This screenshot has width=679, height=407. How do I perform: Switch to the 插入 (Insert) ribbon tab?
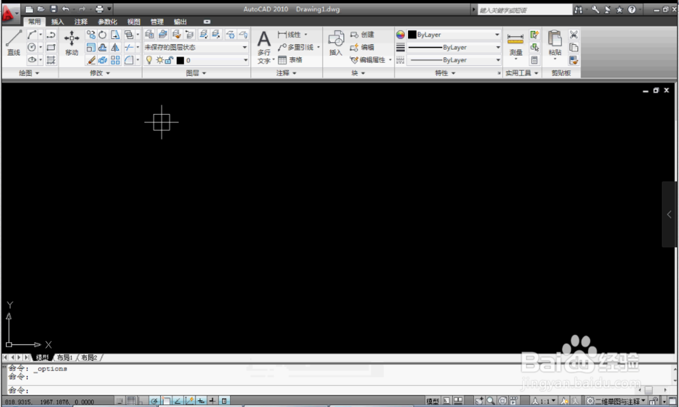57,22
